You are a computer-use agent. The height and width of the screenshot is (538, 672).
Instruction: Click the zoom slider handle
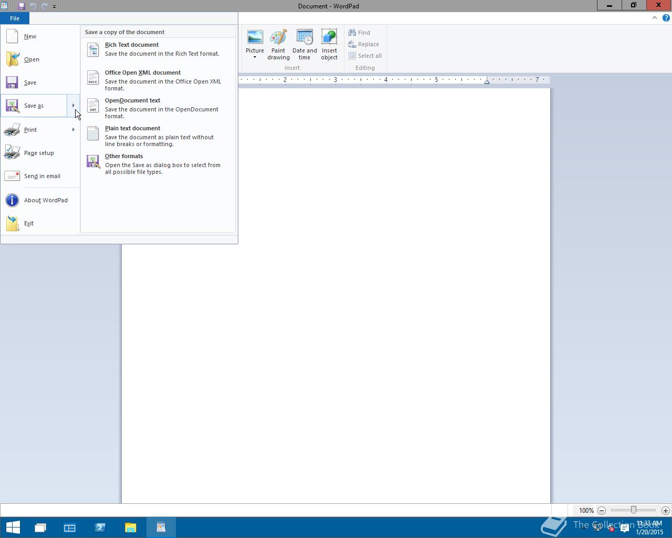click(634, 510)
